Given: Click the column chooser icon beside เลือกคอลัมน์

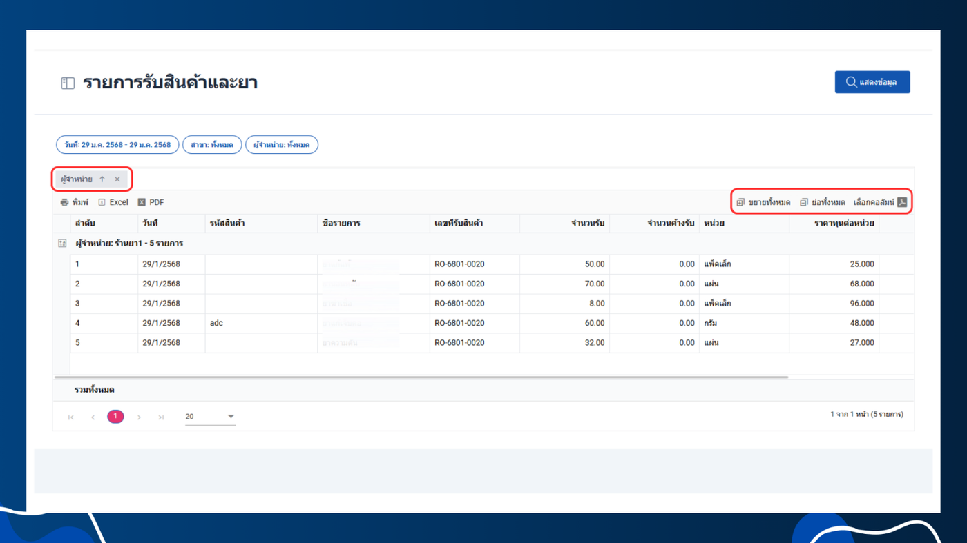Looking at the screenshot, I should point(901,202).
